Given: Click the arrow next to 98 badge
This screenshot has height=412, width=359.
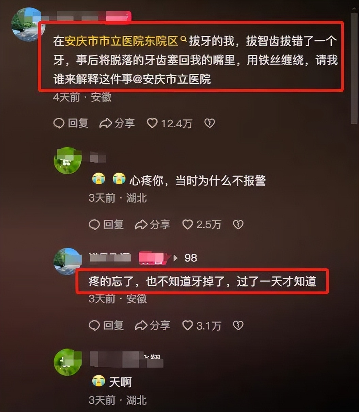Looking at the screenshot, I should [176, 258].
